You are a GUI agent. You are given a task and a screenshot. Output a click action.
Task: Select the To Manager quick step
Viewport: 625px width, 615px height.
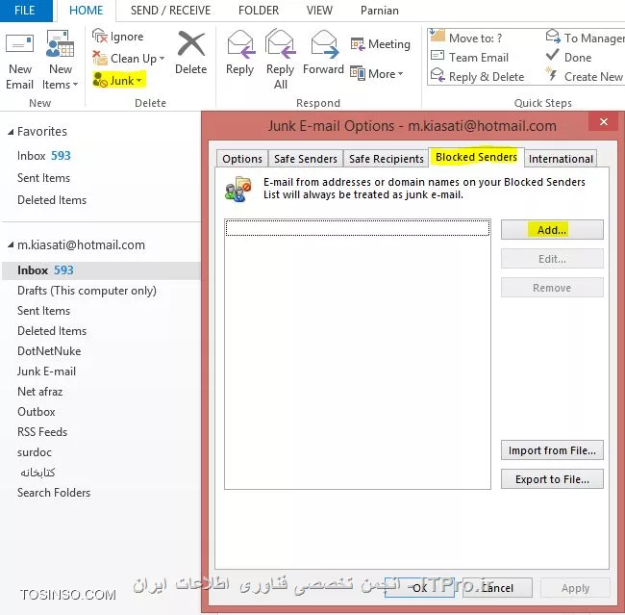[585, 38]
